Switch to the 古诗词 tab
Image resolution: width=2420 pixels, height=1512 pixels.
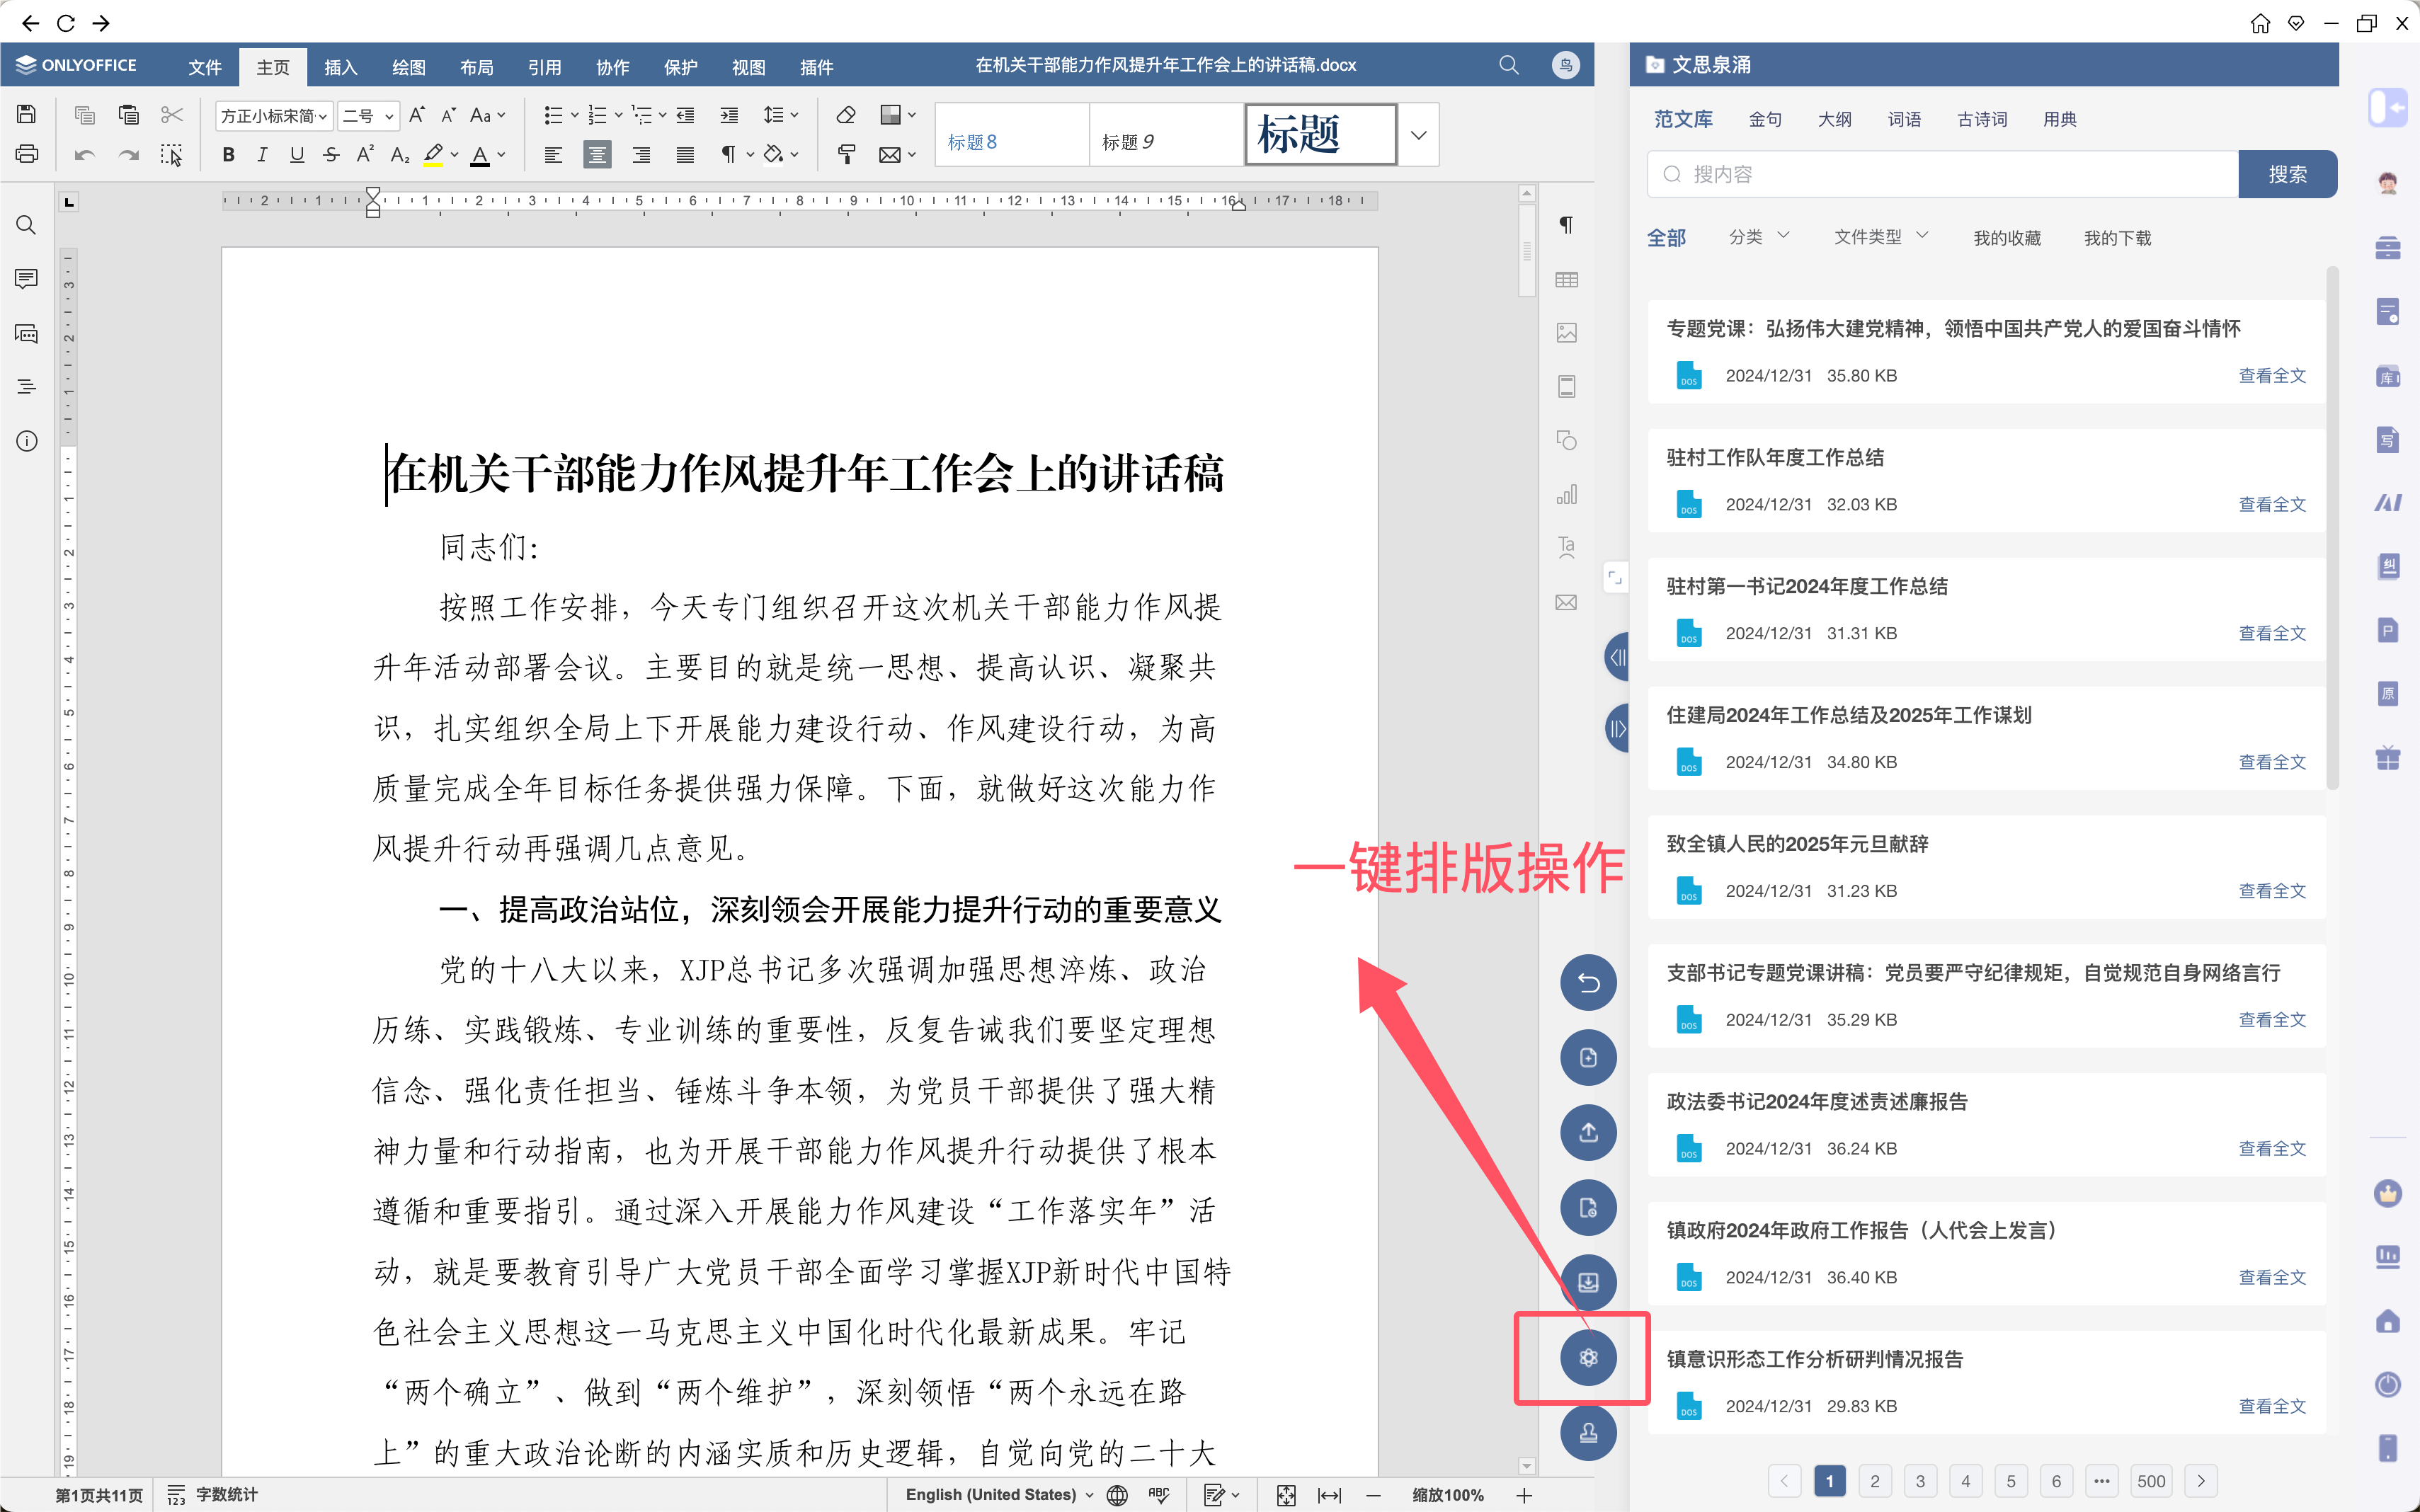[1982, 119]
